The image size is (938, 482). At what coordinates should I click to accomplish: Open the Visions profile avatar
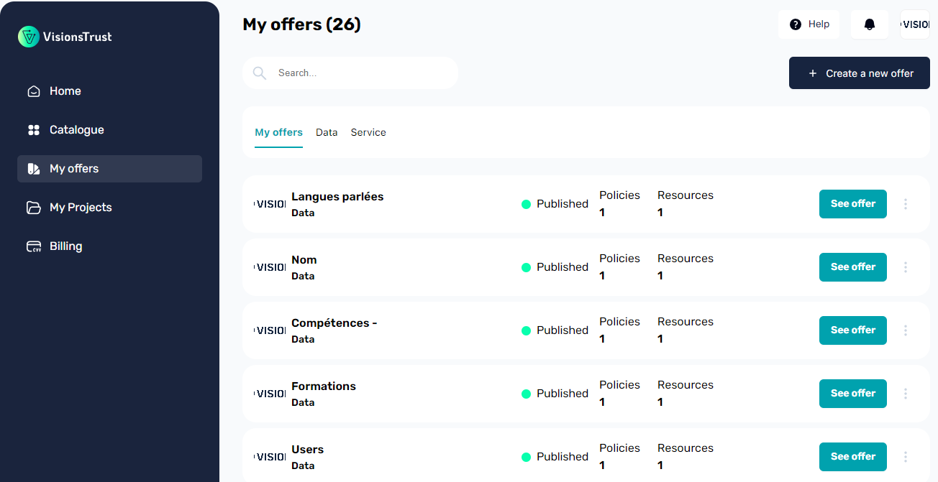tap(915, 24)
